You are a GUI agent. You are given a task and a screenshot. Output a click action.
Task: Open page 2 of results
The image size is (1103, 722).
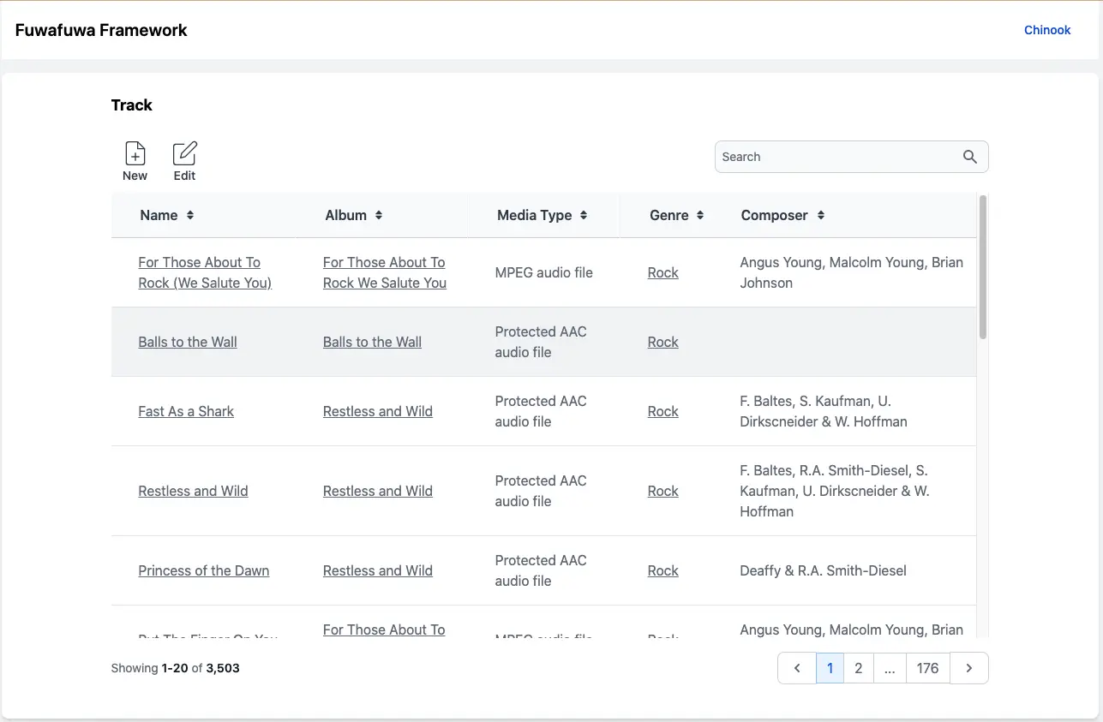tap(858, 668)
